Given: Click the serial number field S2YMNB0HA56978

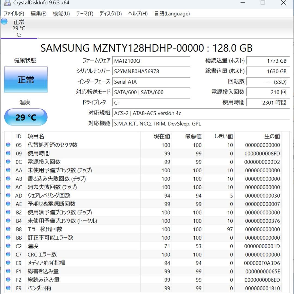Looking at the screenshot, I should (151, 71).
